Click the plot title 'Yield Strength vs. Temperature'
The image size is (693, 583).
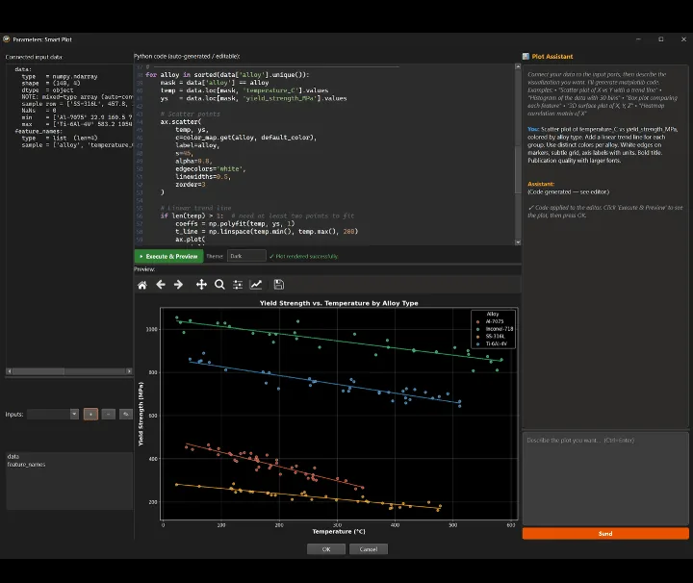click(x=339, y=303)
